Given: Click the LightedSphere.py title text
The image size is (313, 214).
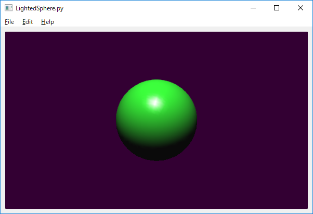Looking at the screenshot, I should [40, 8].
